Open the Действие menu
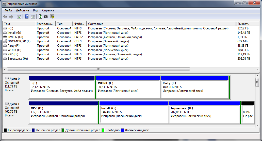 pyautogui.click(x=22, y=10)
